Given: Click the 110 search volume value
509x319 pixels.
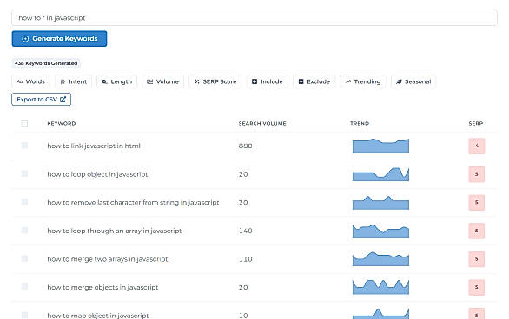Looking at the screenshot, I should tap(246, 259).
